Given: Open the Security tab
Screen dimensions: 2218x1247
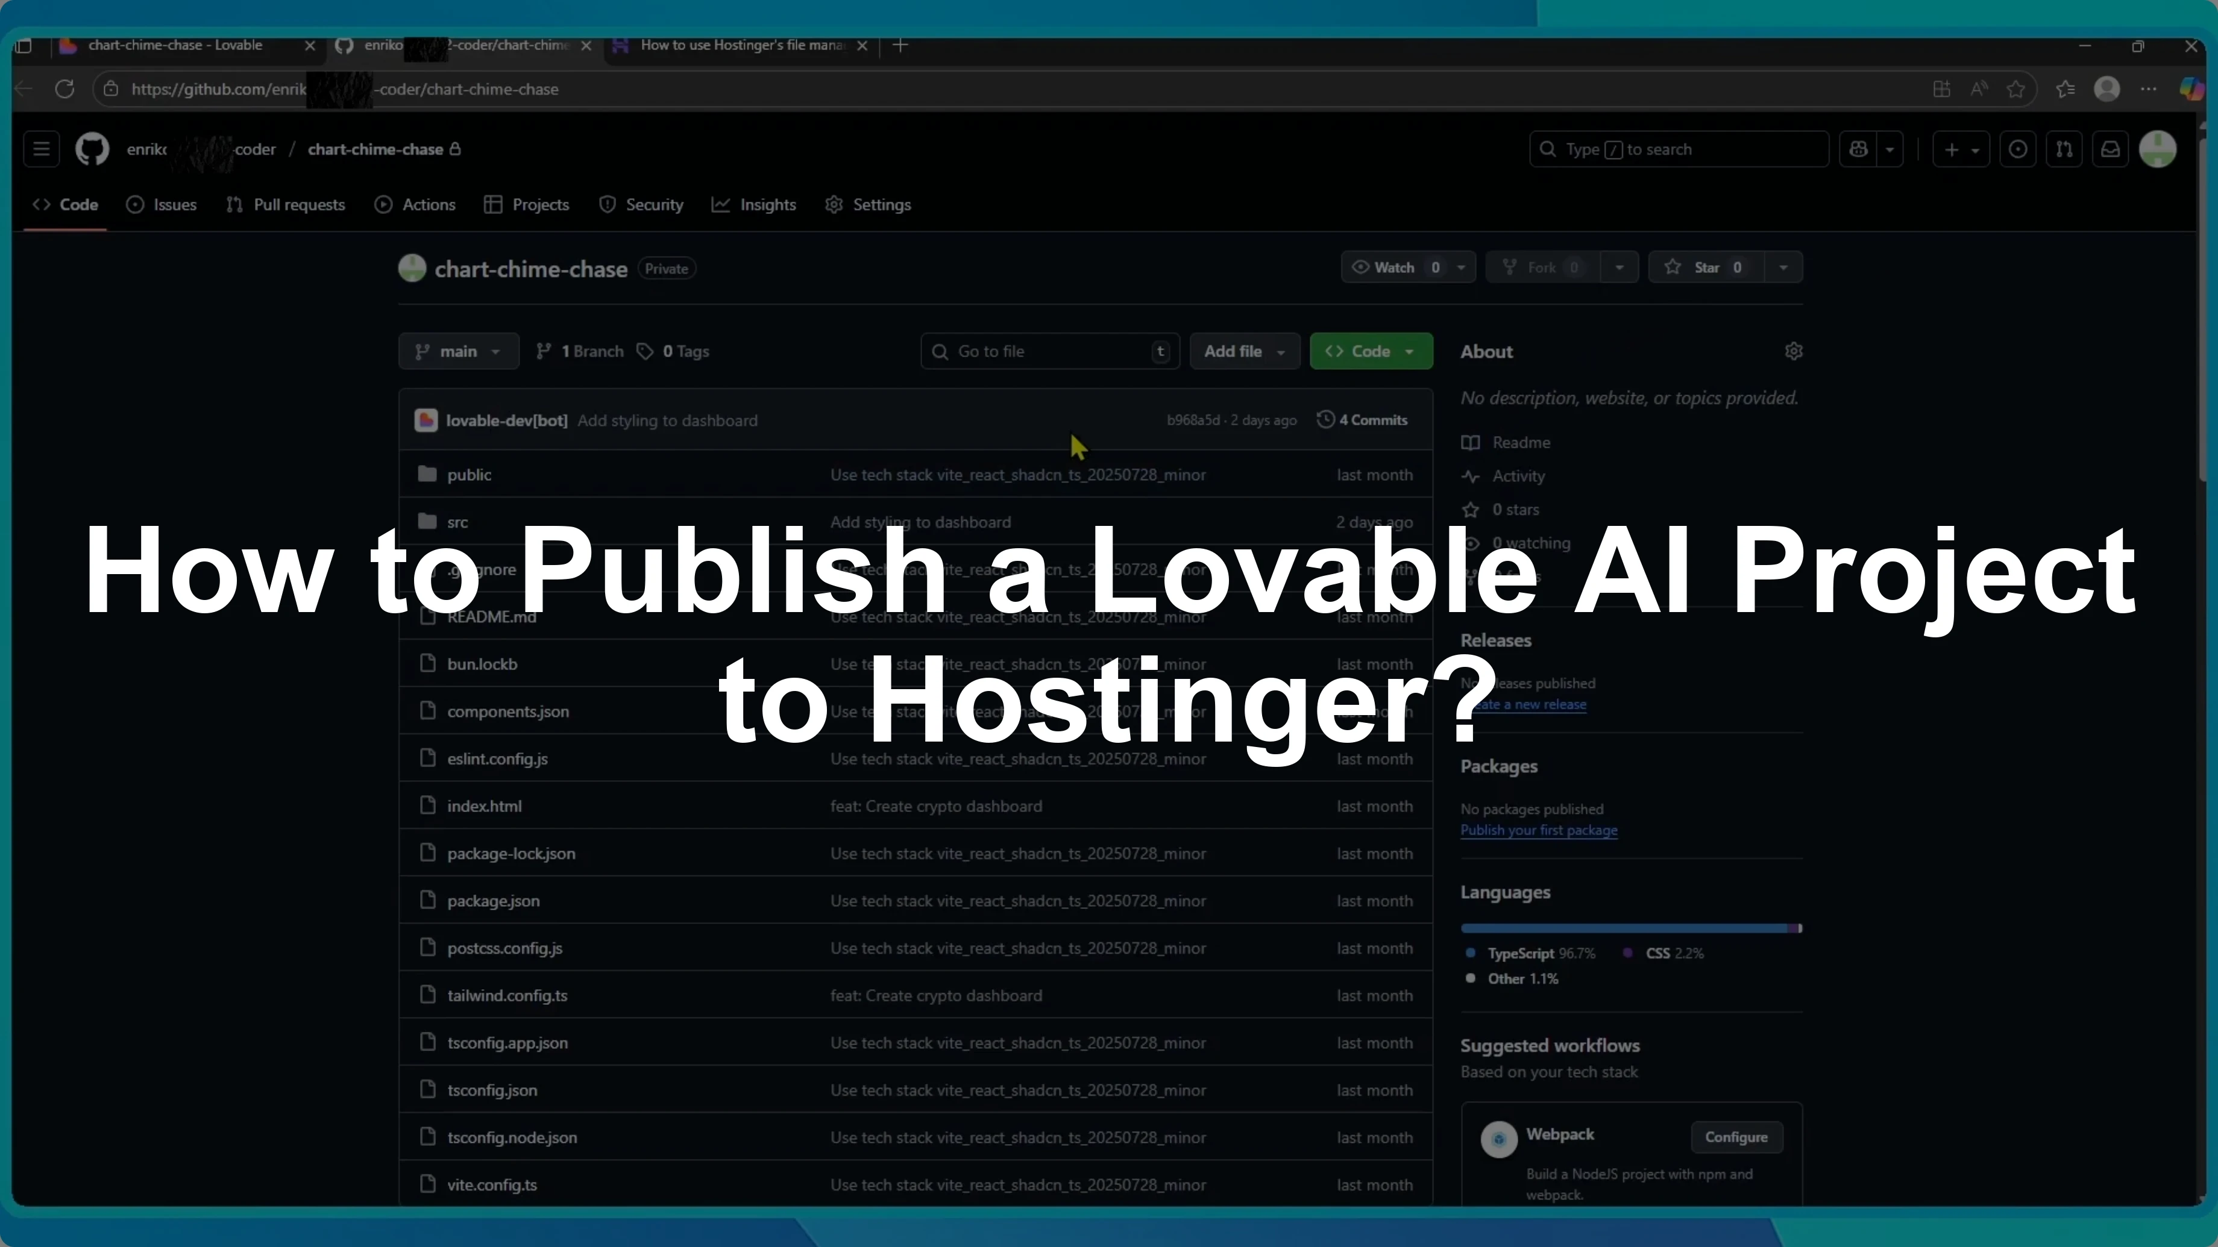Looking at the screenshot, I should tap(641, 205).
